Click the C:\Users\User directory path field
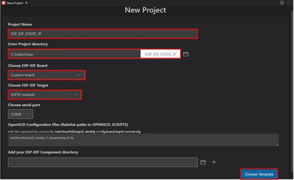The height and width of the screenshot is (180, 294). click(72, 54)
